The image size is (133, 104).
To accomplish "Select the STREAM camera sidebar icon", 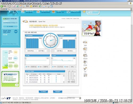I will point(85,62).
